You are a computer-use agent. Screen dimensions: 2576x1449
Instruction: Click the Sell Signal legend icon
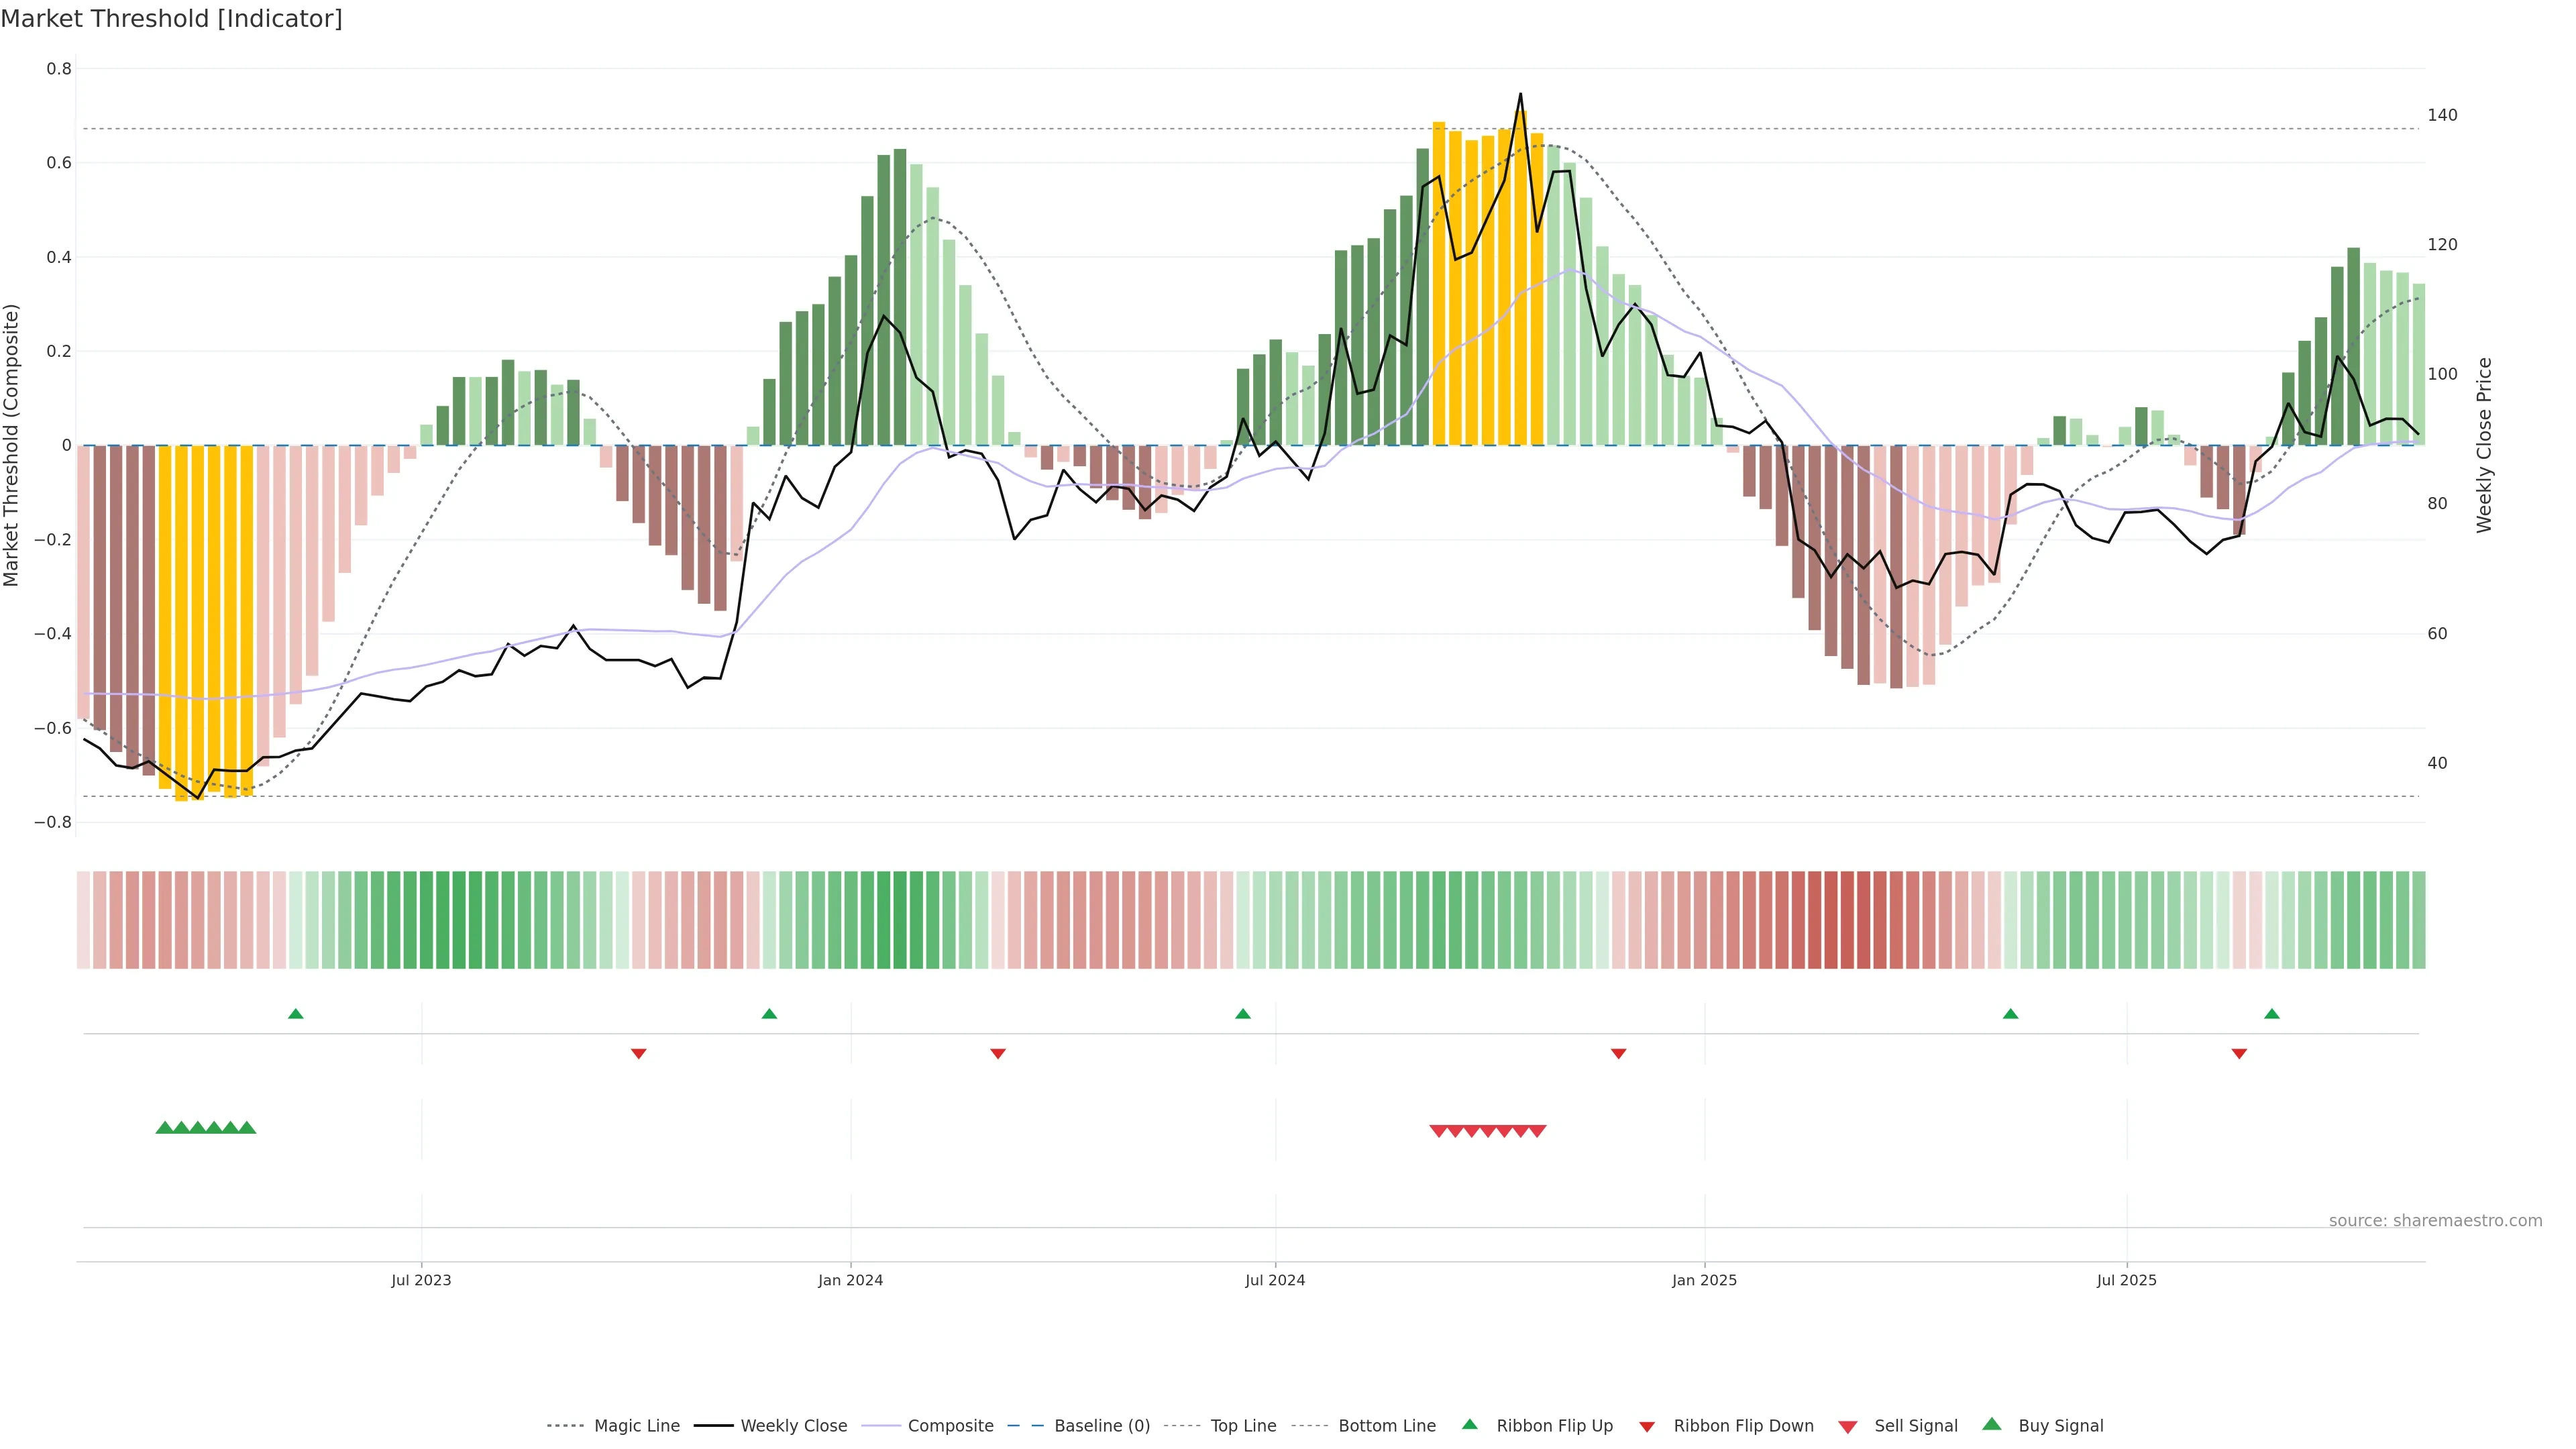click(1848, 1426)
